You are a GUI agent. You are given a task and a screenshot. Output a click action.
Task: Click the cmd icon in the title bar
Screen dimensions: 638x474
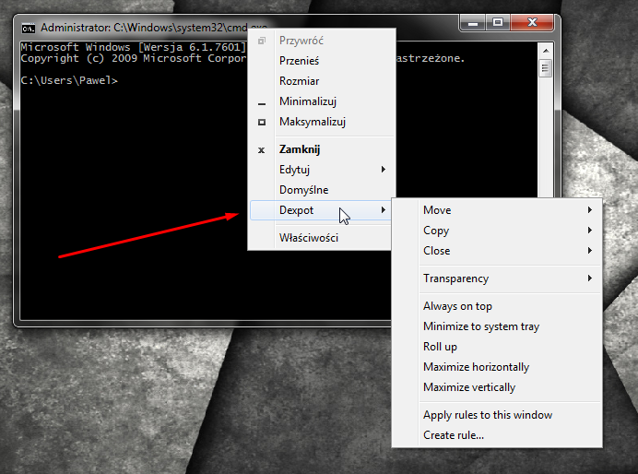pyautogui.click(x=28, y=28)
